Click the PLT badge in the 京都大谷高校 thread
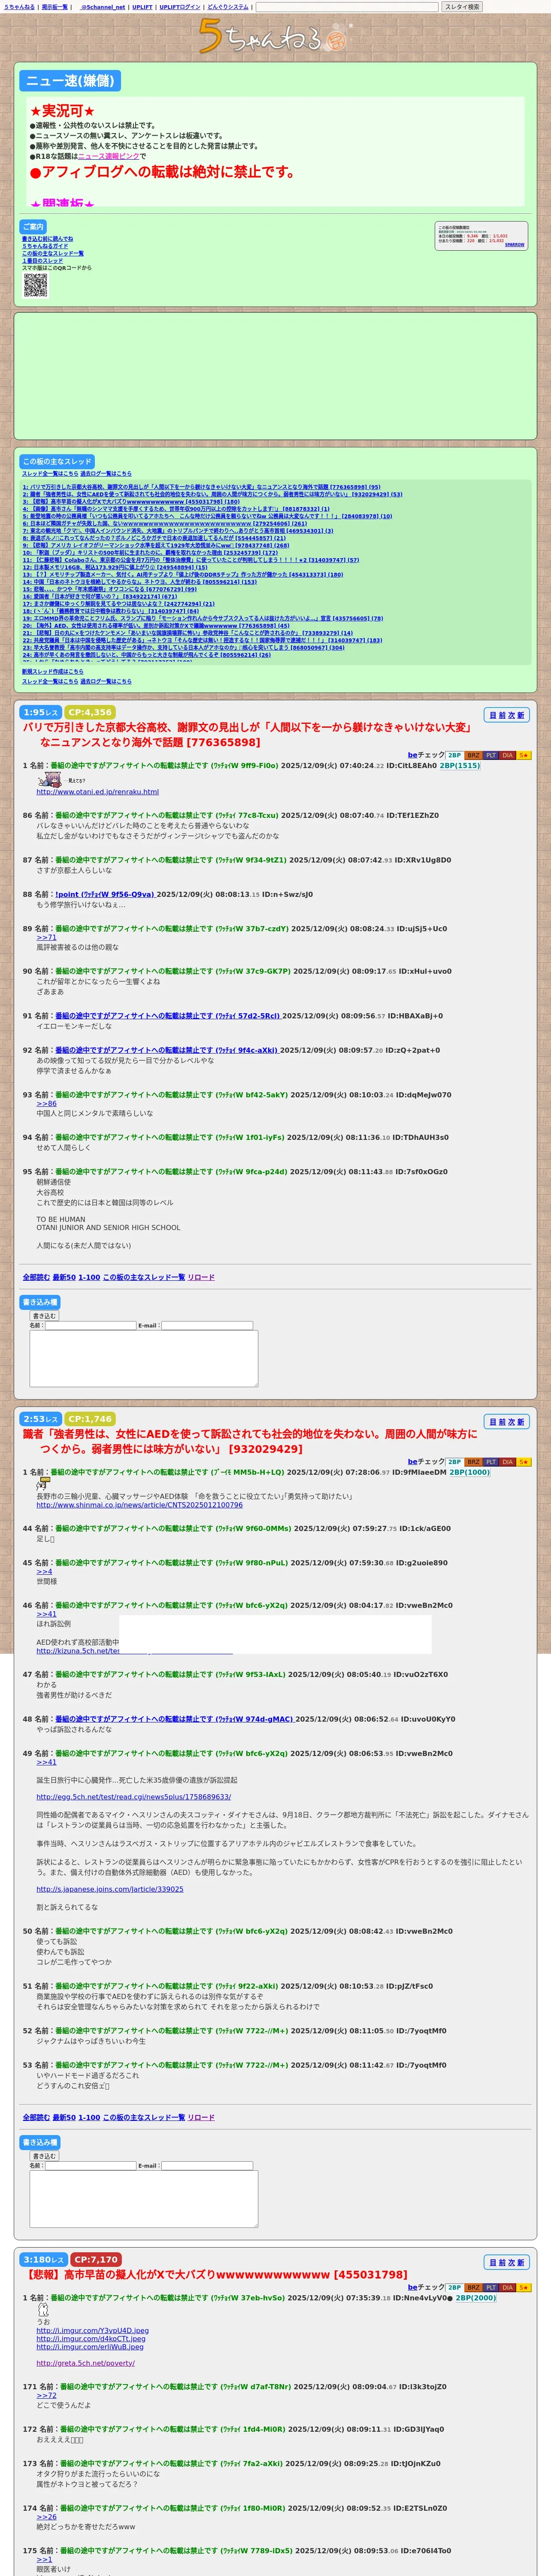The image size is (551, 2576). point(490,755)
